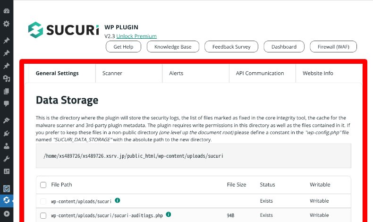Open the Firewall (WAF) button
This screenshot has height=222, width=373.
point(333,47)
